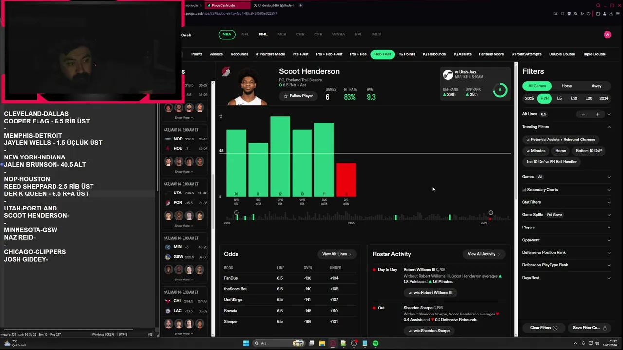Click the HOU Rockets logo in game list
Viewport: 623px width, 350px height.
click(168, 149)
